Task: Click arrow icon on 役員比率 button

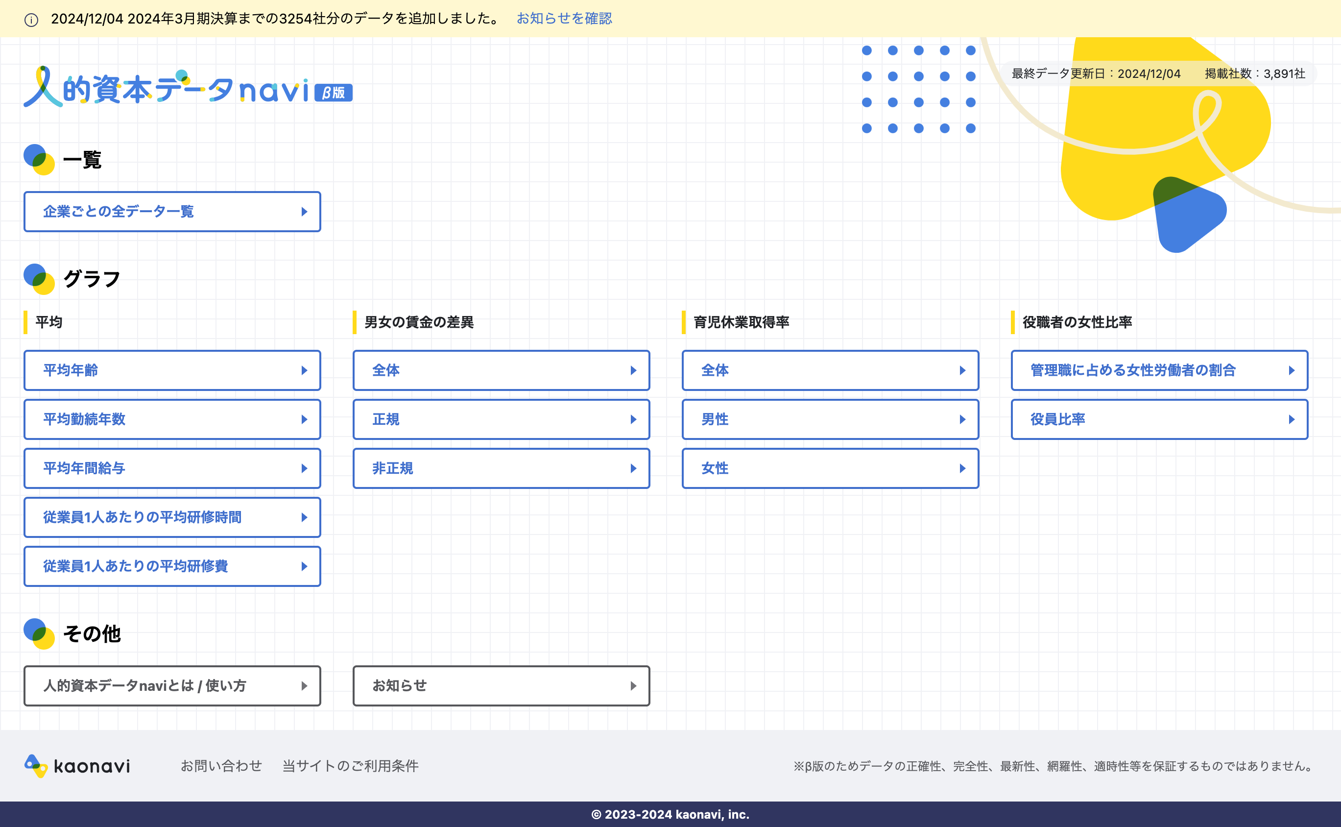Action: (1292, 419)
